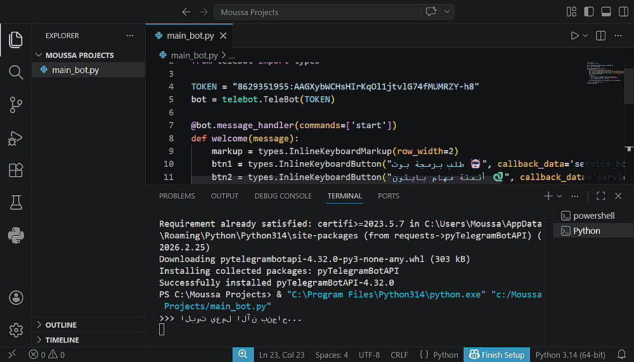Toggle the bottom panel layout button
Screen dimensions: 634x362
click(605, 12)
